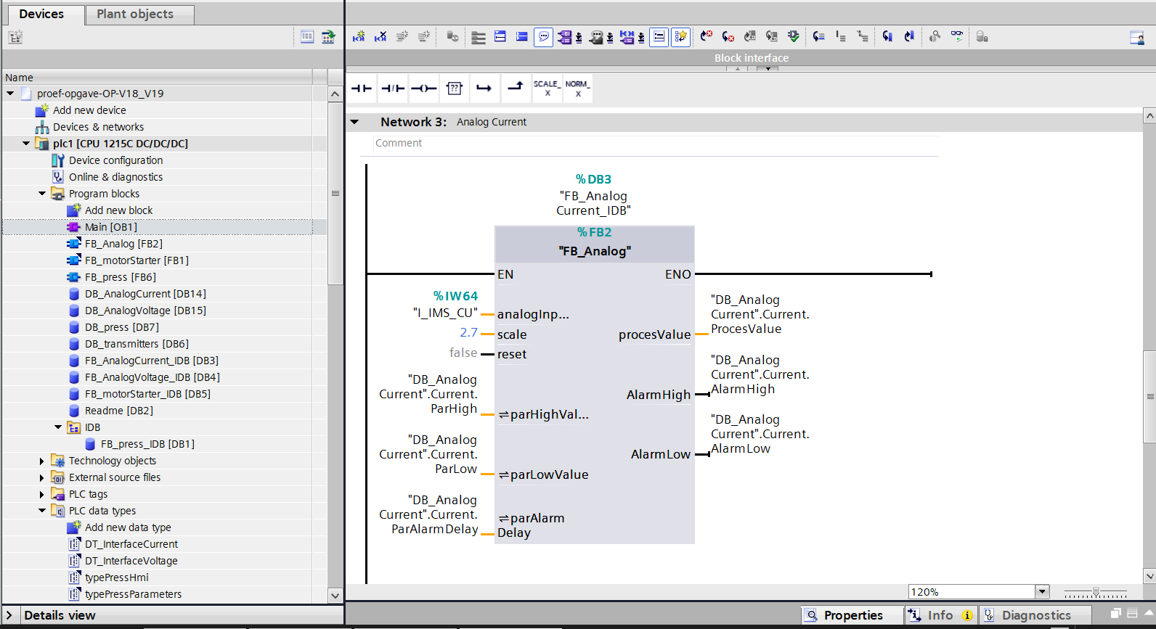Collapse the IDB folder

click(x=58, y=427)
